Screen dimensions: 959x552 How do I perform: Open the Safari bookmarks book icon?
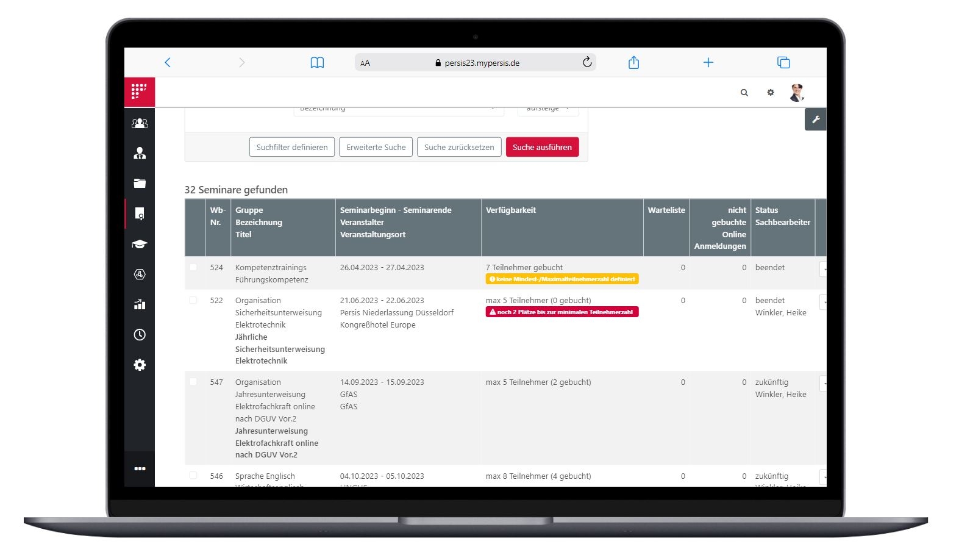click(x=317, y=62)
